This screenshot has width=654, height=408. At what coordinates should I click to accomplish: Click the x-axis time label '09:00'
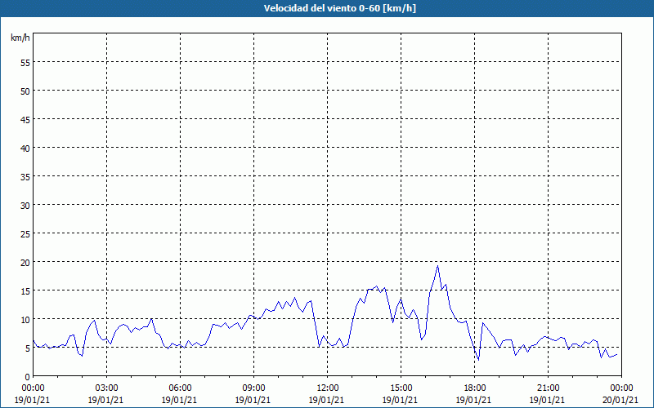pos(253,388)
